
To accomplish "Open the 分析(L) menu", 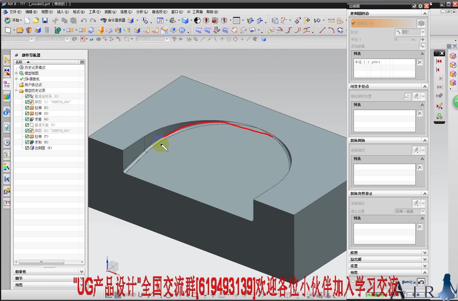I will (142, 12).
